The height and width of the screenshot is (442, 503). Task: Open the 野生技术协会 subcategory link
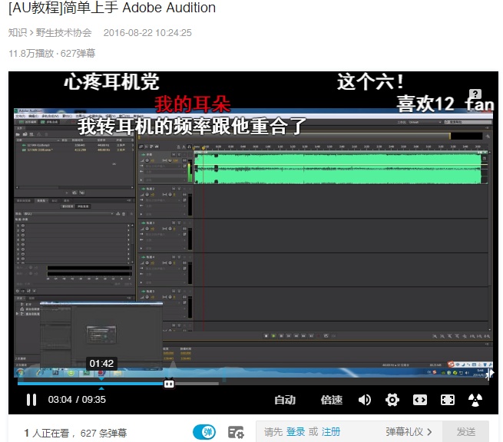pos(64,33)
